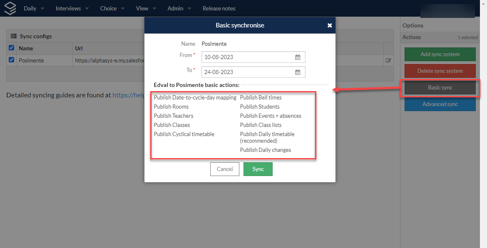
Task: Open Release notes in the top bar
Action: point(219,8)
